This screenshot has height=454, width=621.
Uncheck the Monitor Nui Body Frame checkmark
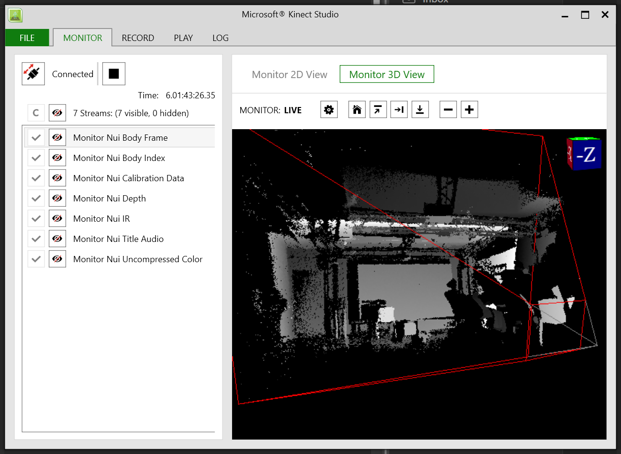(x=36, y=137)
